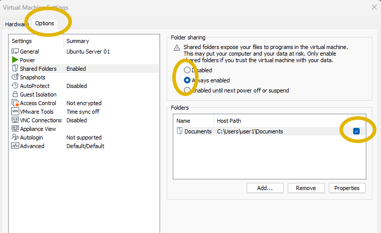
Task: Select the Appliance View row
Action: (84, 129)
